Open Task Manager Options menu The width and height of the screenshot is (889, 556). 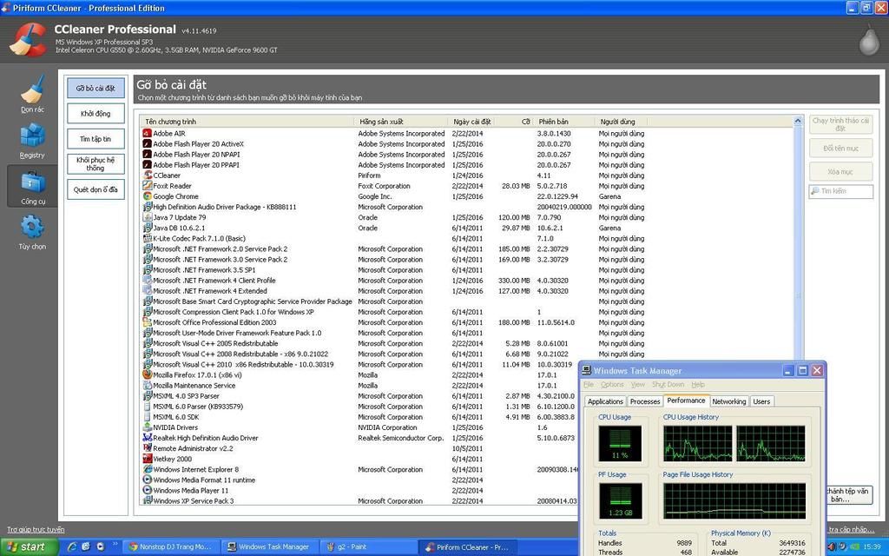612,385
